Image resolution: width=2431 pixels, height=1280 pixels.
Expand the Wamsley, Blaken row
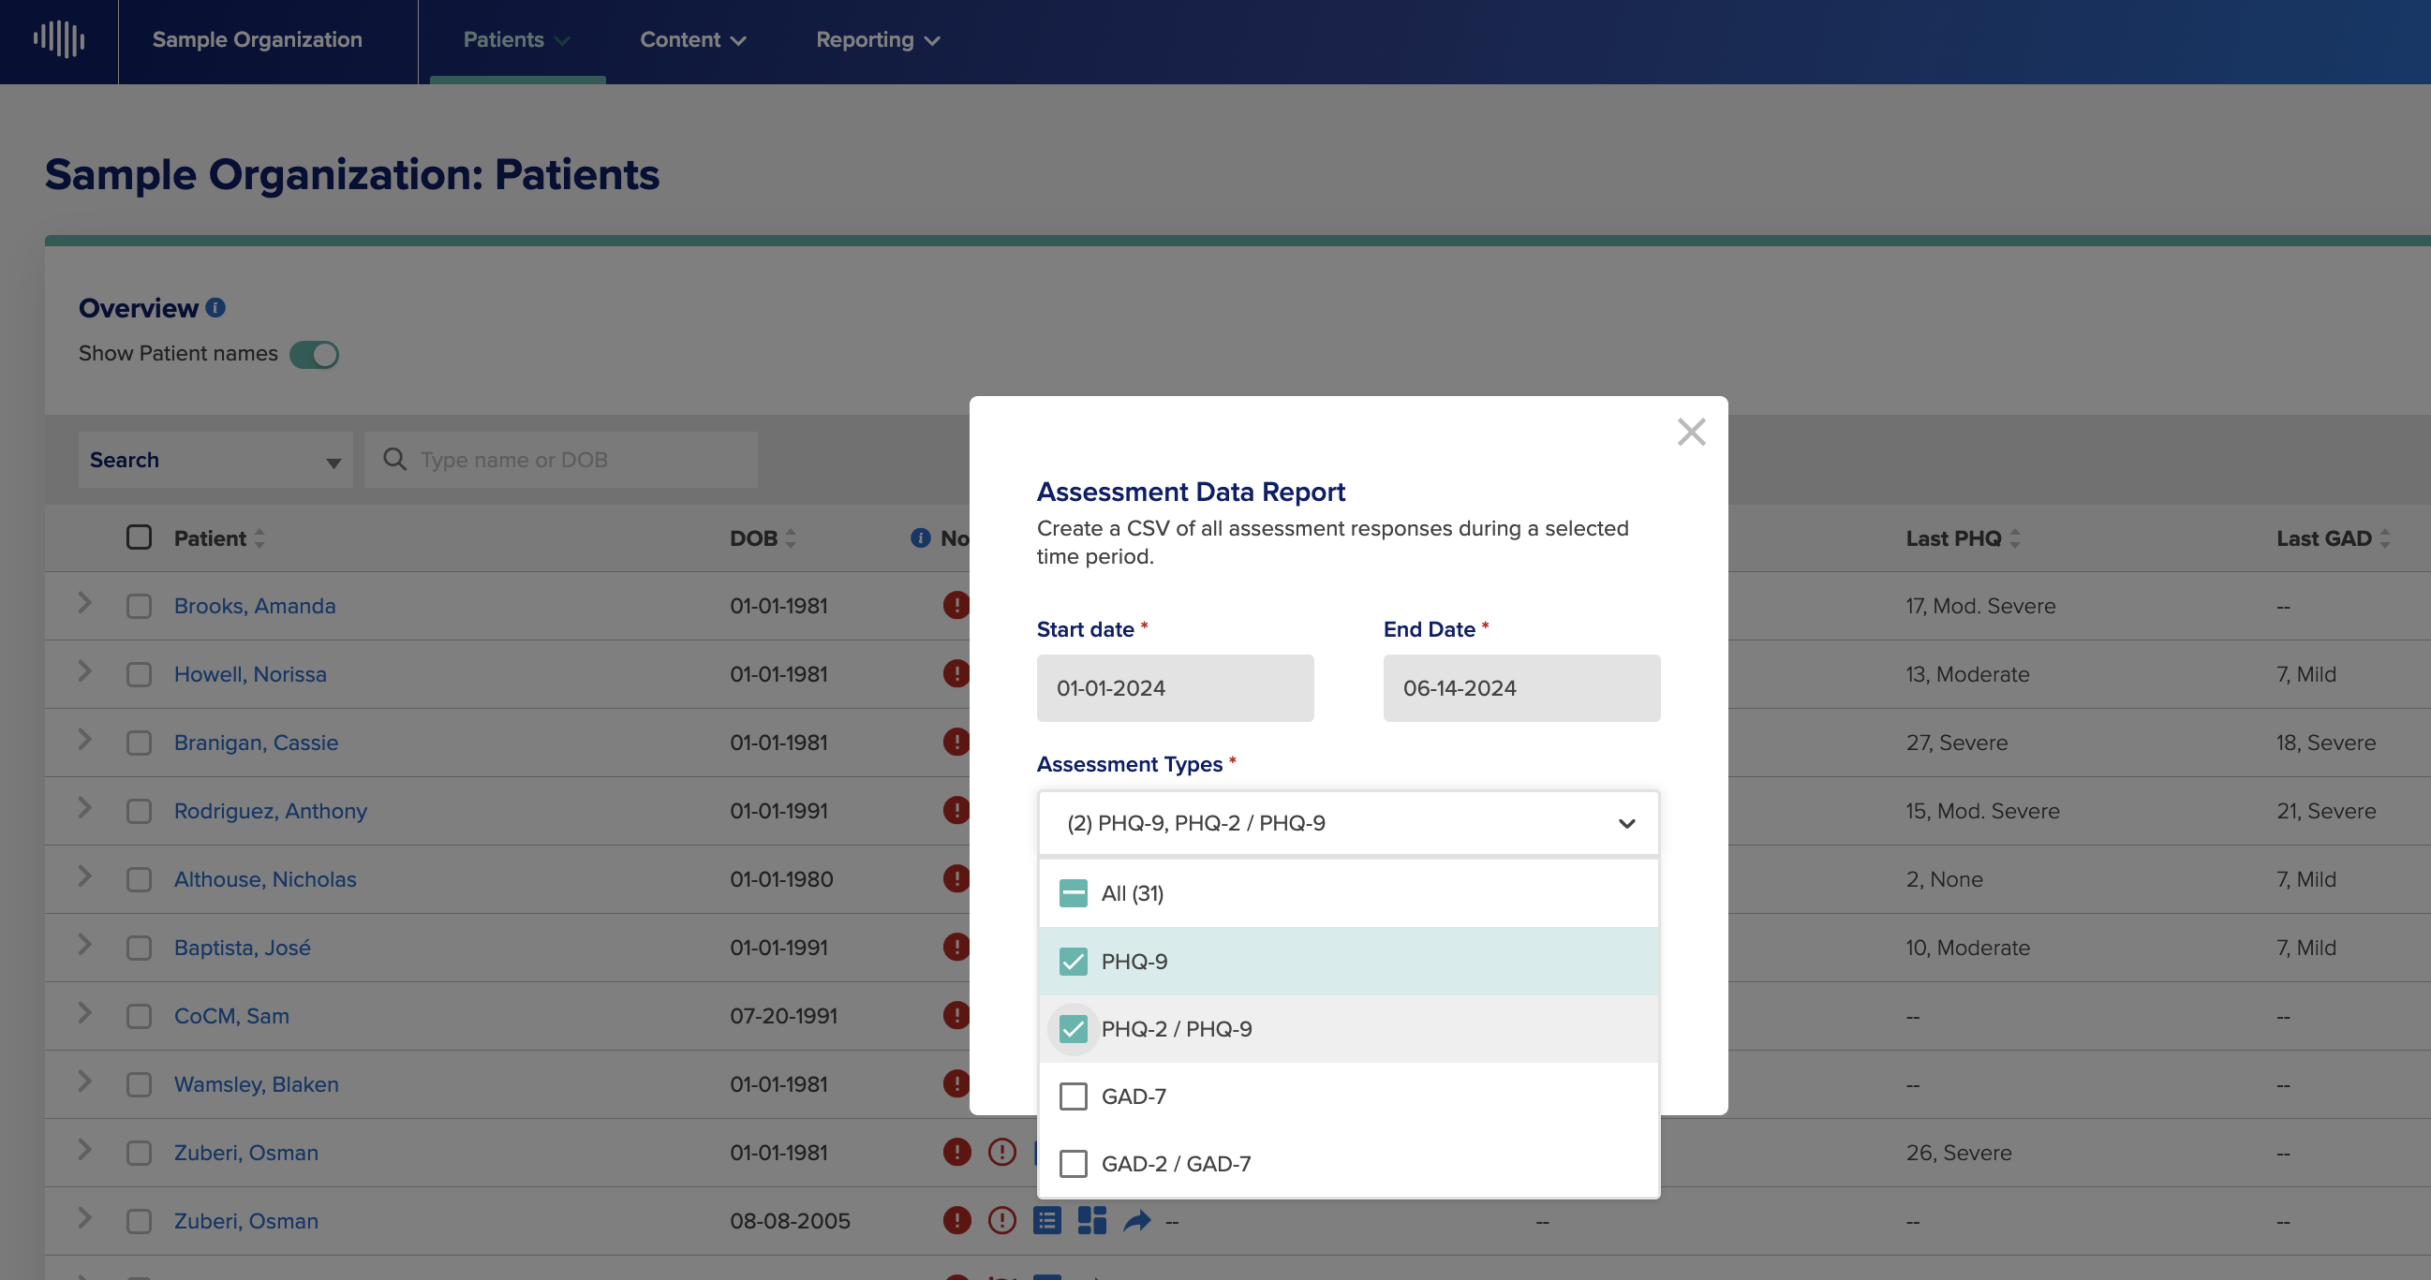(x=85, y=1081)
